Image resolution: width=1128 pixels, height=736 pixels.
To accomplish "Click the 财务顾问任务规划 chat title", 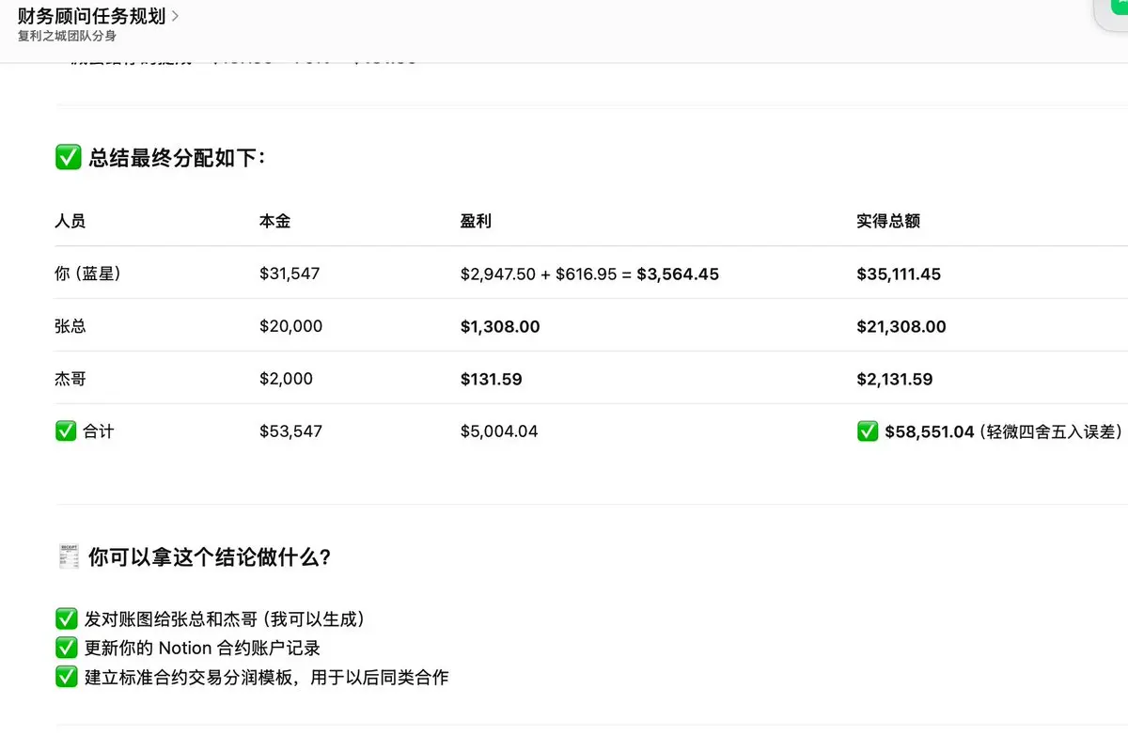I will (91, 16).
